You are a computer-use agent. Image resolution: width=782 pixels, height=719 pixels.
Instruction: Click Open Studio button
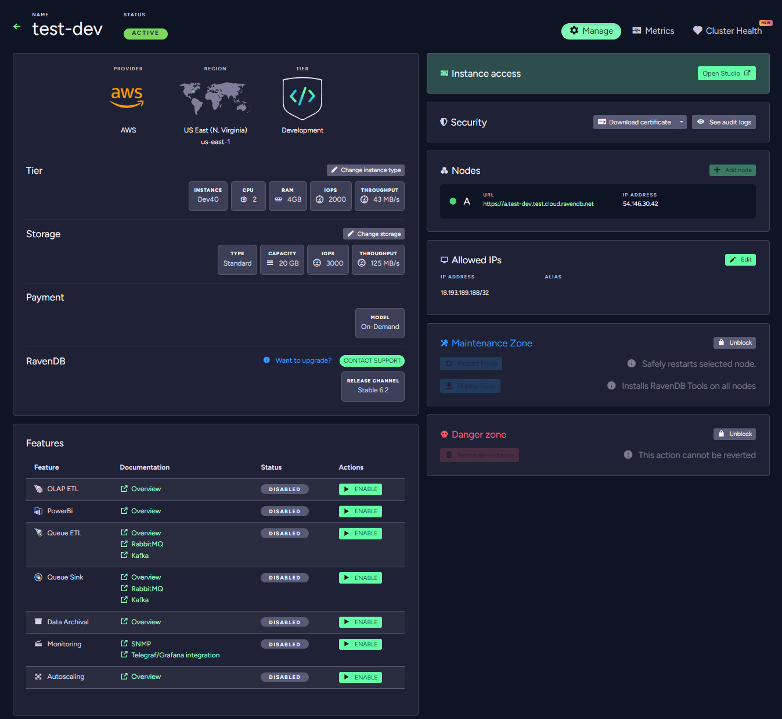click(726, 73)
